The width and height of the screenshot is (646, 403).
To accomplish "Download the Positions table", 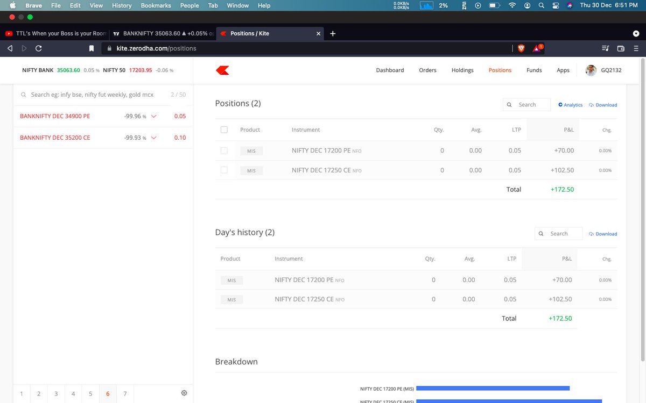I will point(603,105).
